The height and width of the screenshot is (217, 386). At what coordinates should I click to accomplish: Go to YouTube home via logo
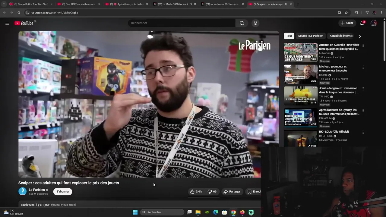[x=24, y=23]
